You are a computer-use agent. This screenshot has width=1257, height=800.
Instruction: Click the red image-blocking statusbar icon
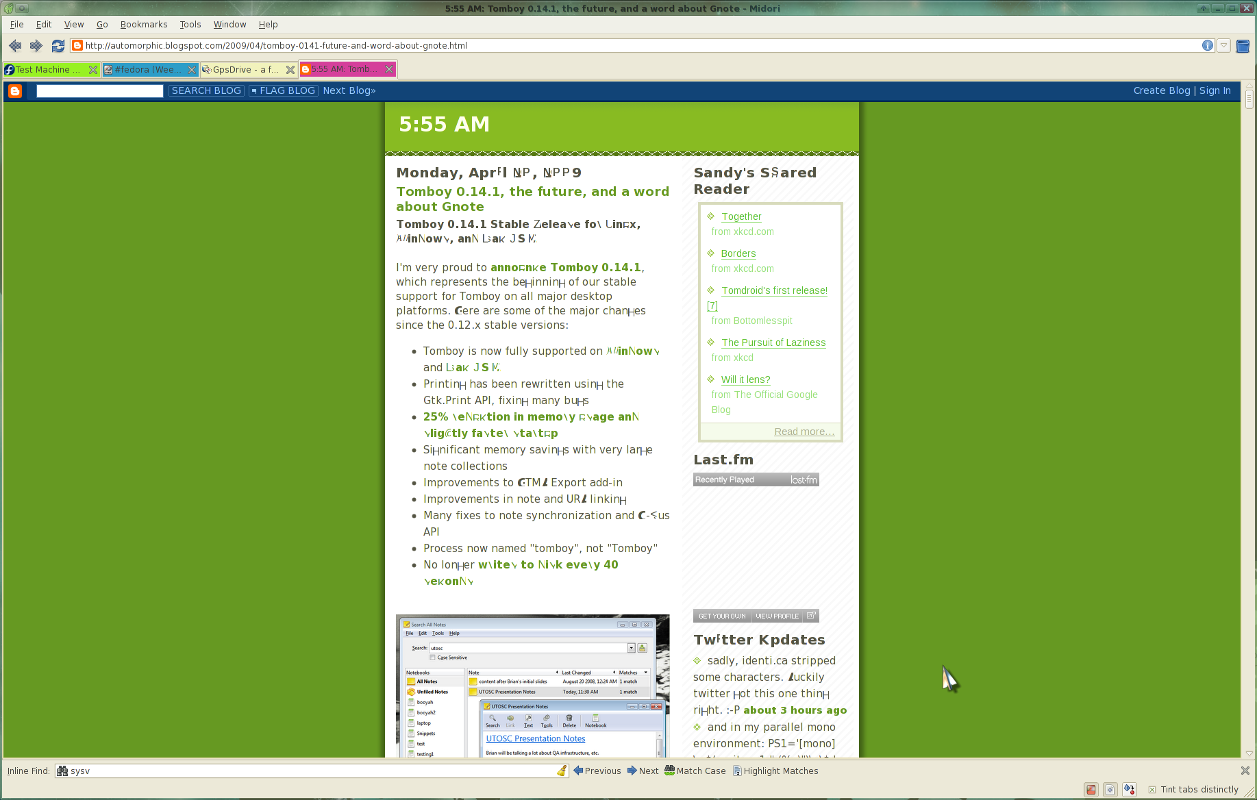(x=1091, y=790)
